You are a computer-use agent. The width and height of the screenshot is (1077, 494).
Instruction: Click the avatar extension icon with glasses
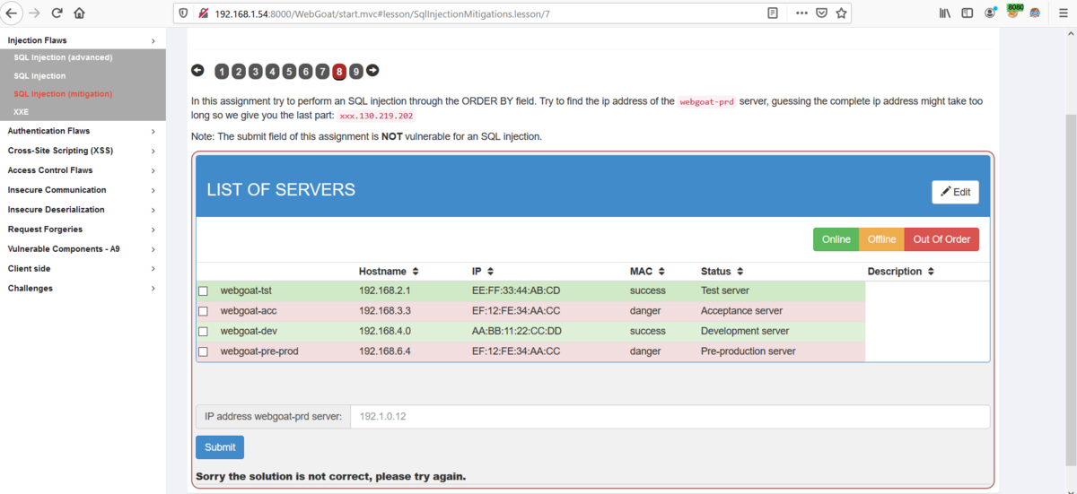click(x=1036, y=13)
